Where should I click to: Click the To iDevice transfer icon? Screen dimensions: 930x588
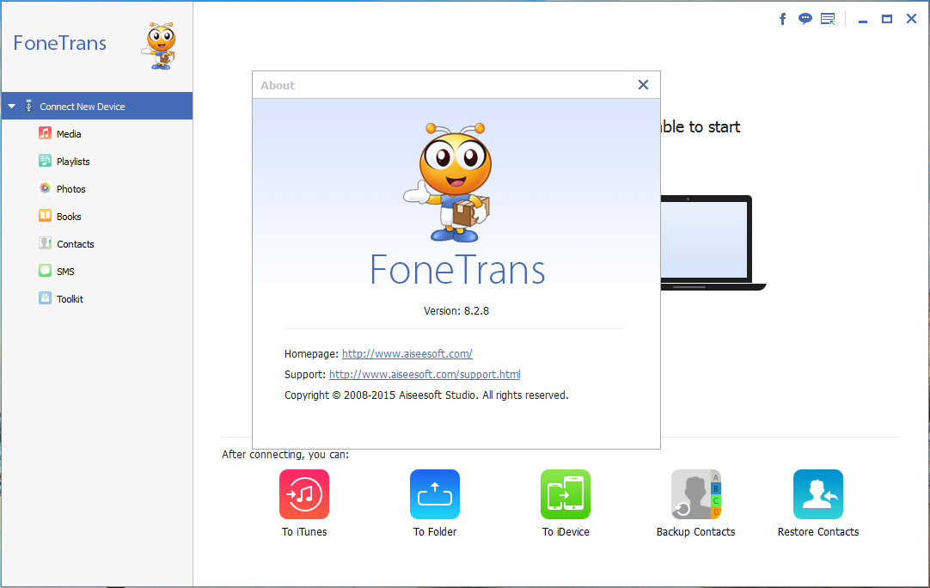click(566, 494)
